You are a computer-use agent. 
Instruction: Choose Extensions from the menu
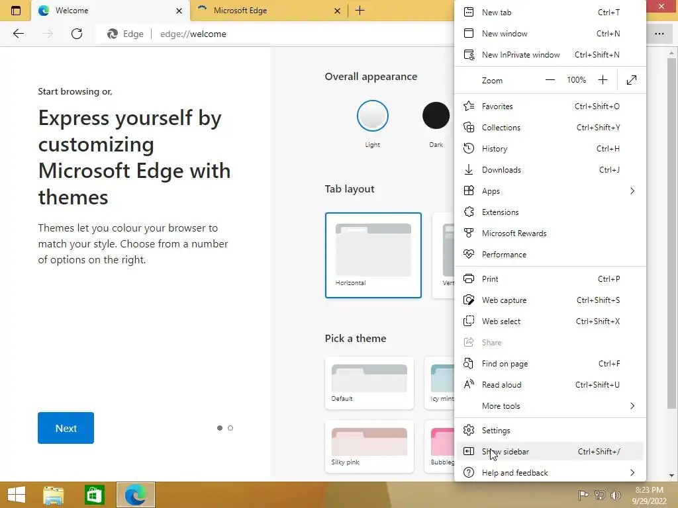(x=550, y=212)
